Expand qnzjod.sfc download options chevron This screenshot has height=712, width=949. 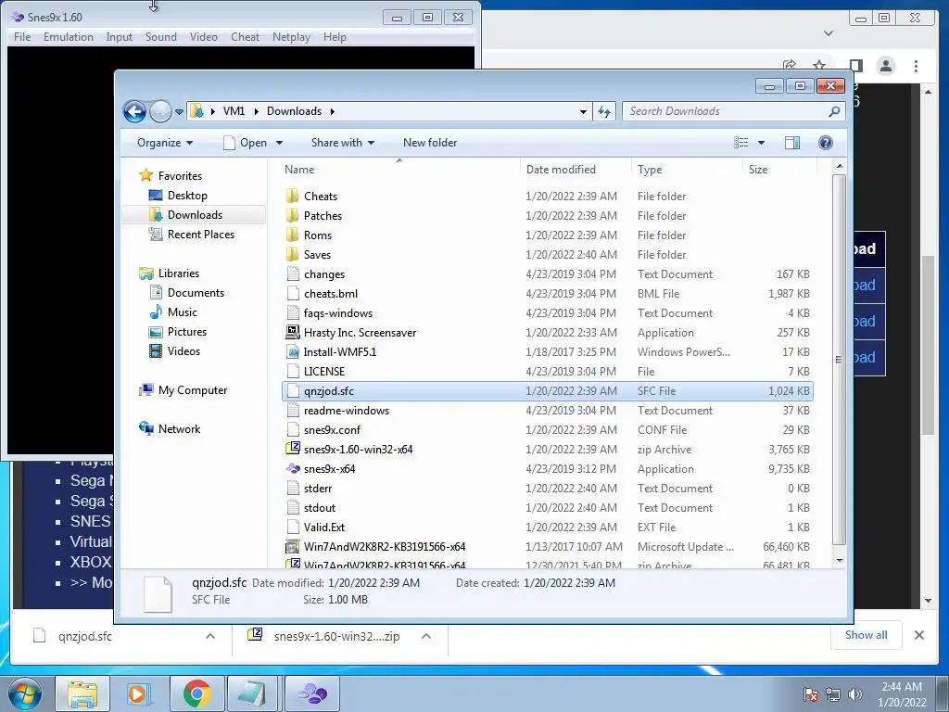(210, 636)
